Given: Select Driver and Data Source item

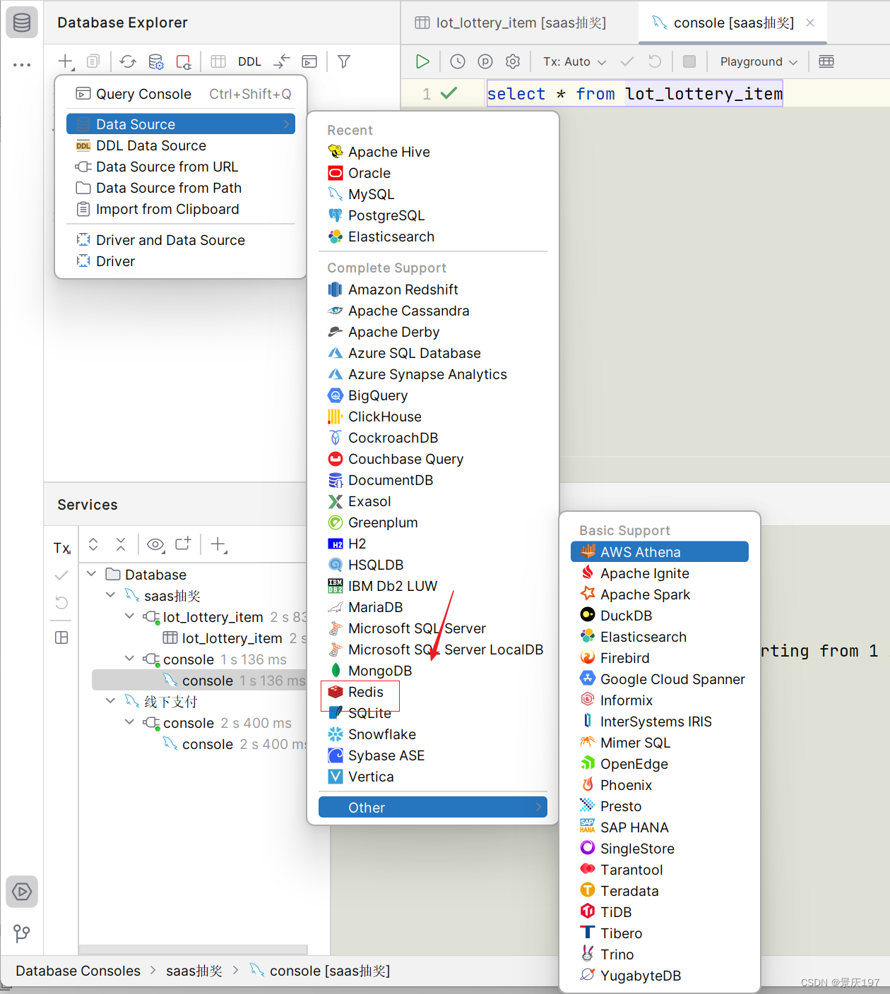Looking at the screenshot, I should tap(181, 240).
